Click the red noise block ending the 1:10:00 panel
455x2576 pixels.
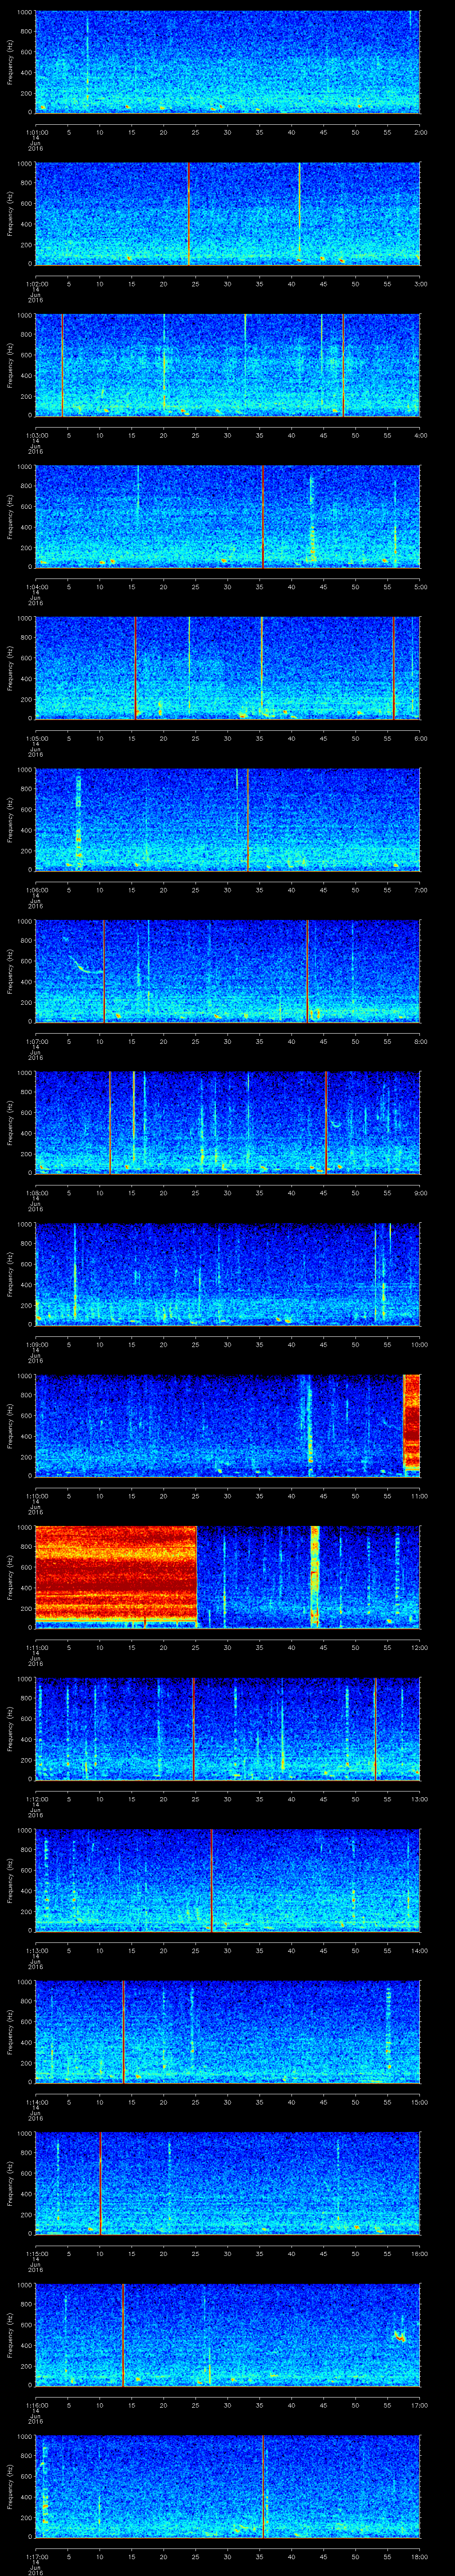pyautogui.click(x=411, y=1422)
